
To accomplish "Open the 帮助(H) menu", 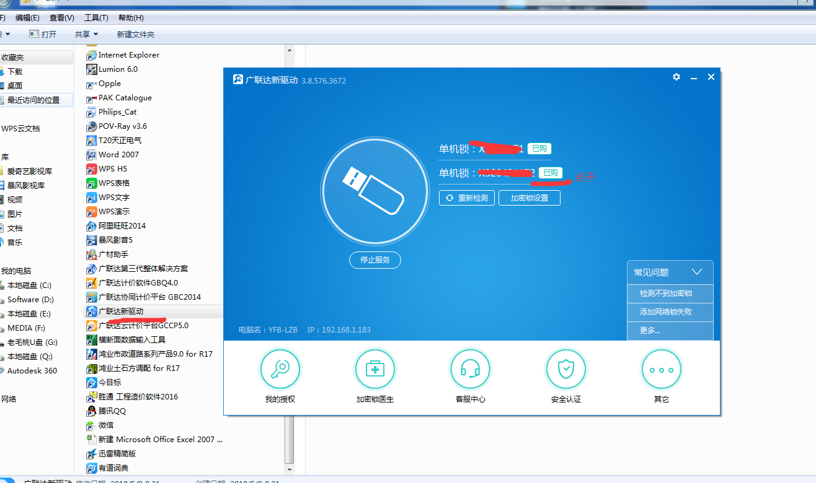I will pos(131,18).
